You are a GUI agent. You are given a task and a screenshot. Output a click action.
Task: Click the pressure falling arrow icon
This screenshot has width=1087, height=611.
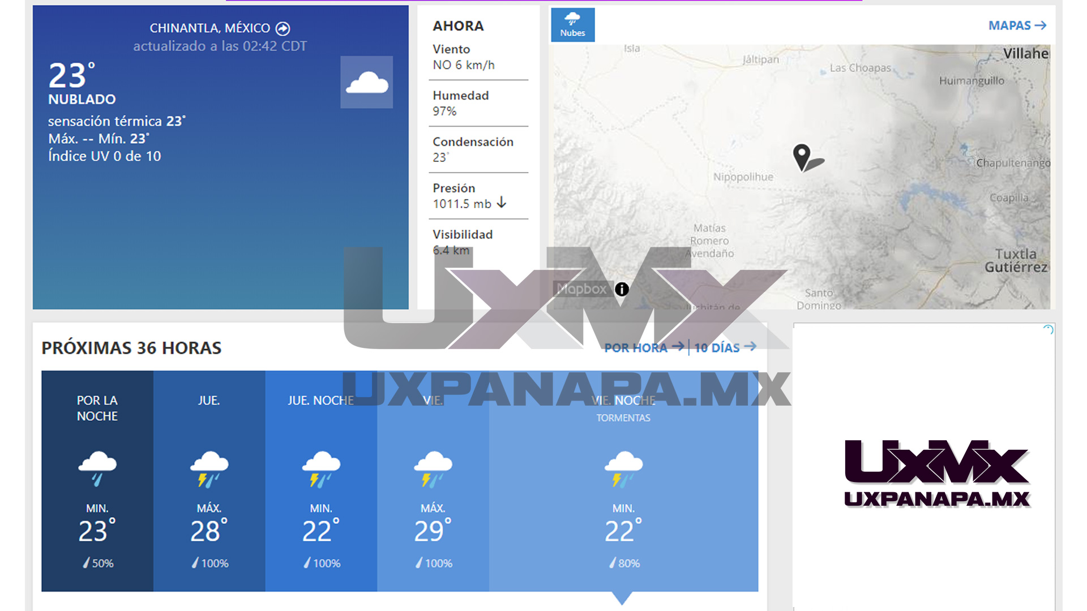[502, 203]
